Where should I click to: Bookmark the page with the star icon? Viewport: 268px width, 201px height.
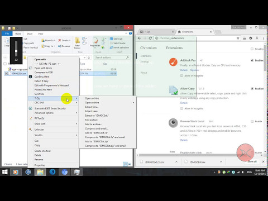[238, 38]
